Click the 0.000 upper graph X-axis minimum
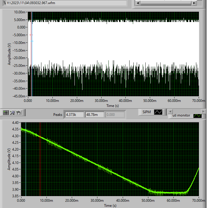207x208 pixels. (x=28, y=101)
